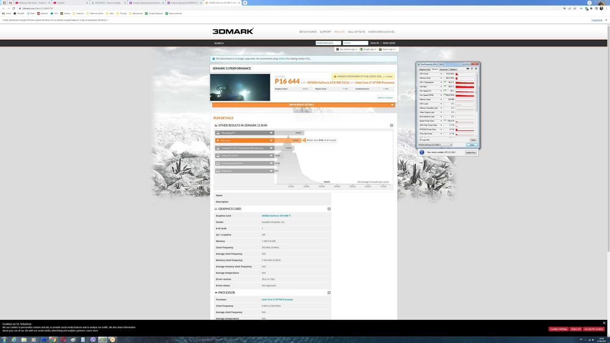Expand the orange 'This score' bar dropdown
This screenshot has width=610, height=343.
click(271, 141)
